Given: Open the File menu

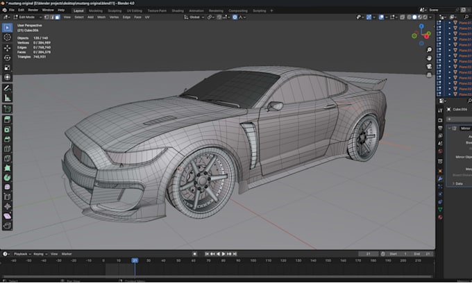Looking at the screenshot, I should [11, 10].
